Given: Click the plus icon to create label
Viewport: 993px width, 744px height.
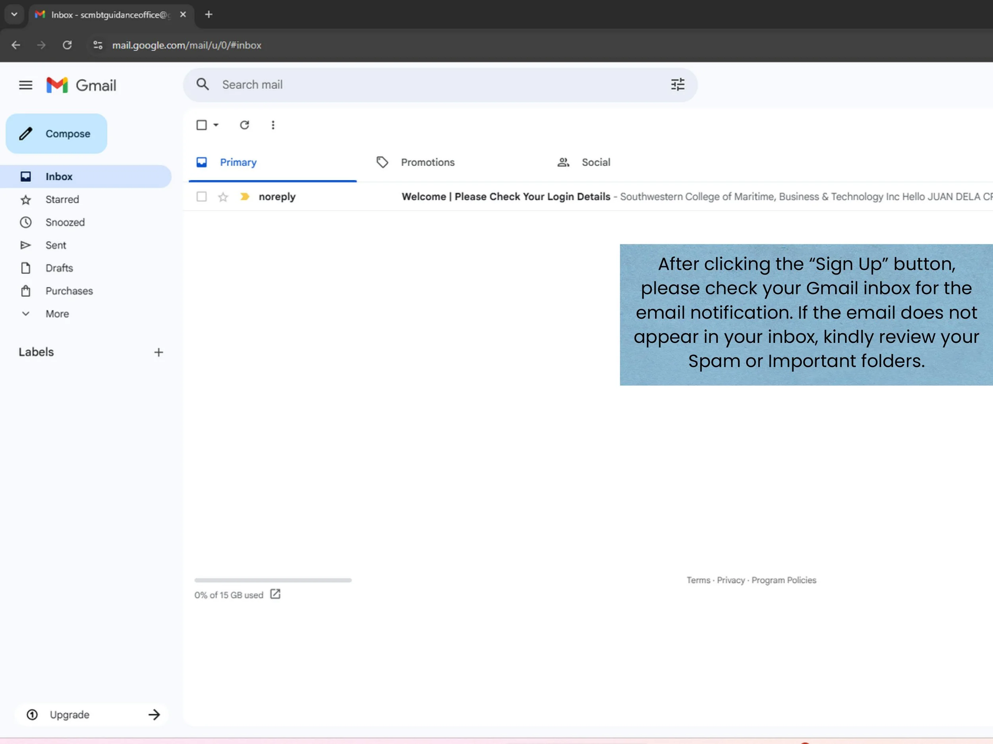Looking at the screenshot, I should (x=158, y=352).
